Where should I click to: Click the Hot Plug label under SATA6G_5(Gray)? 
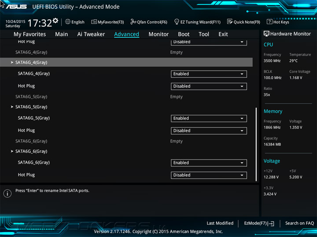pyautogui.click(x=26, y=130)
